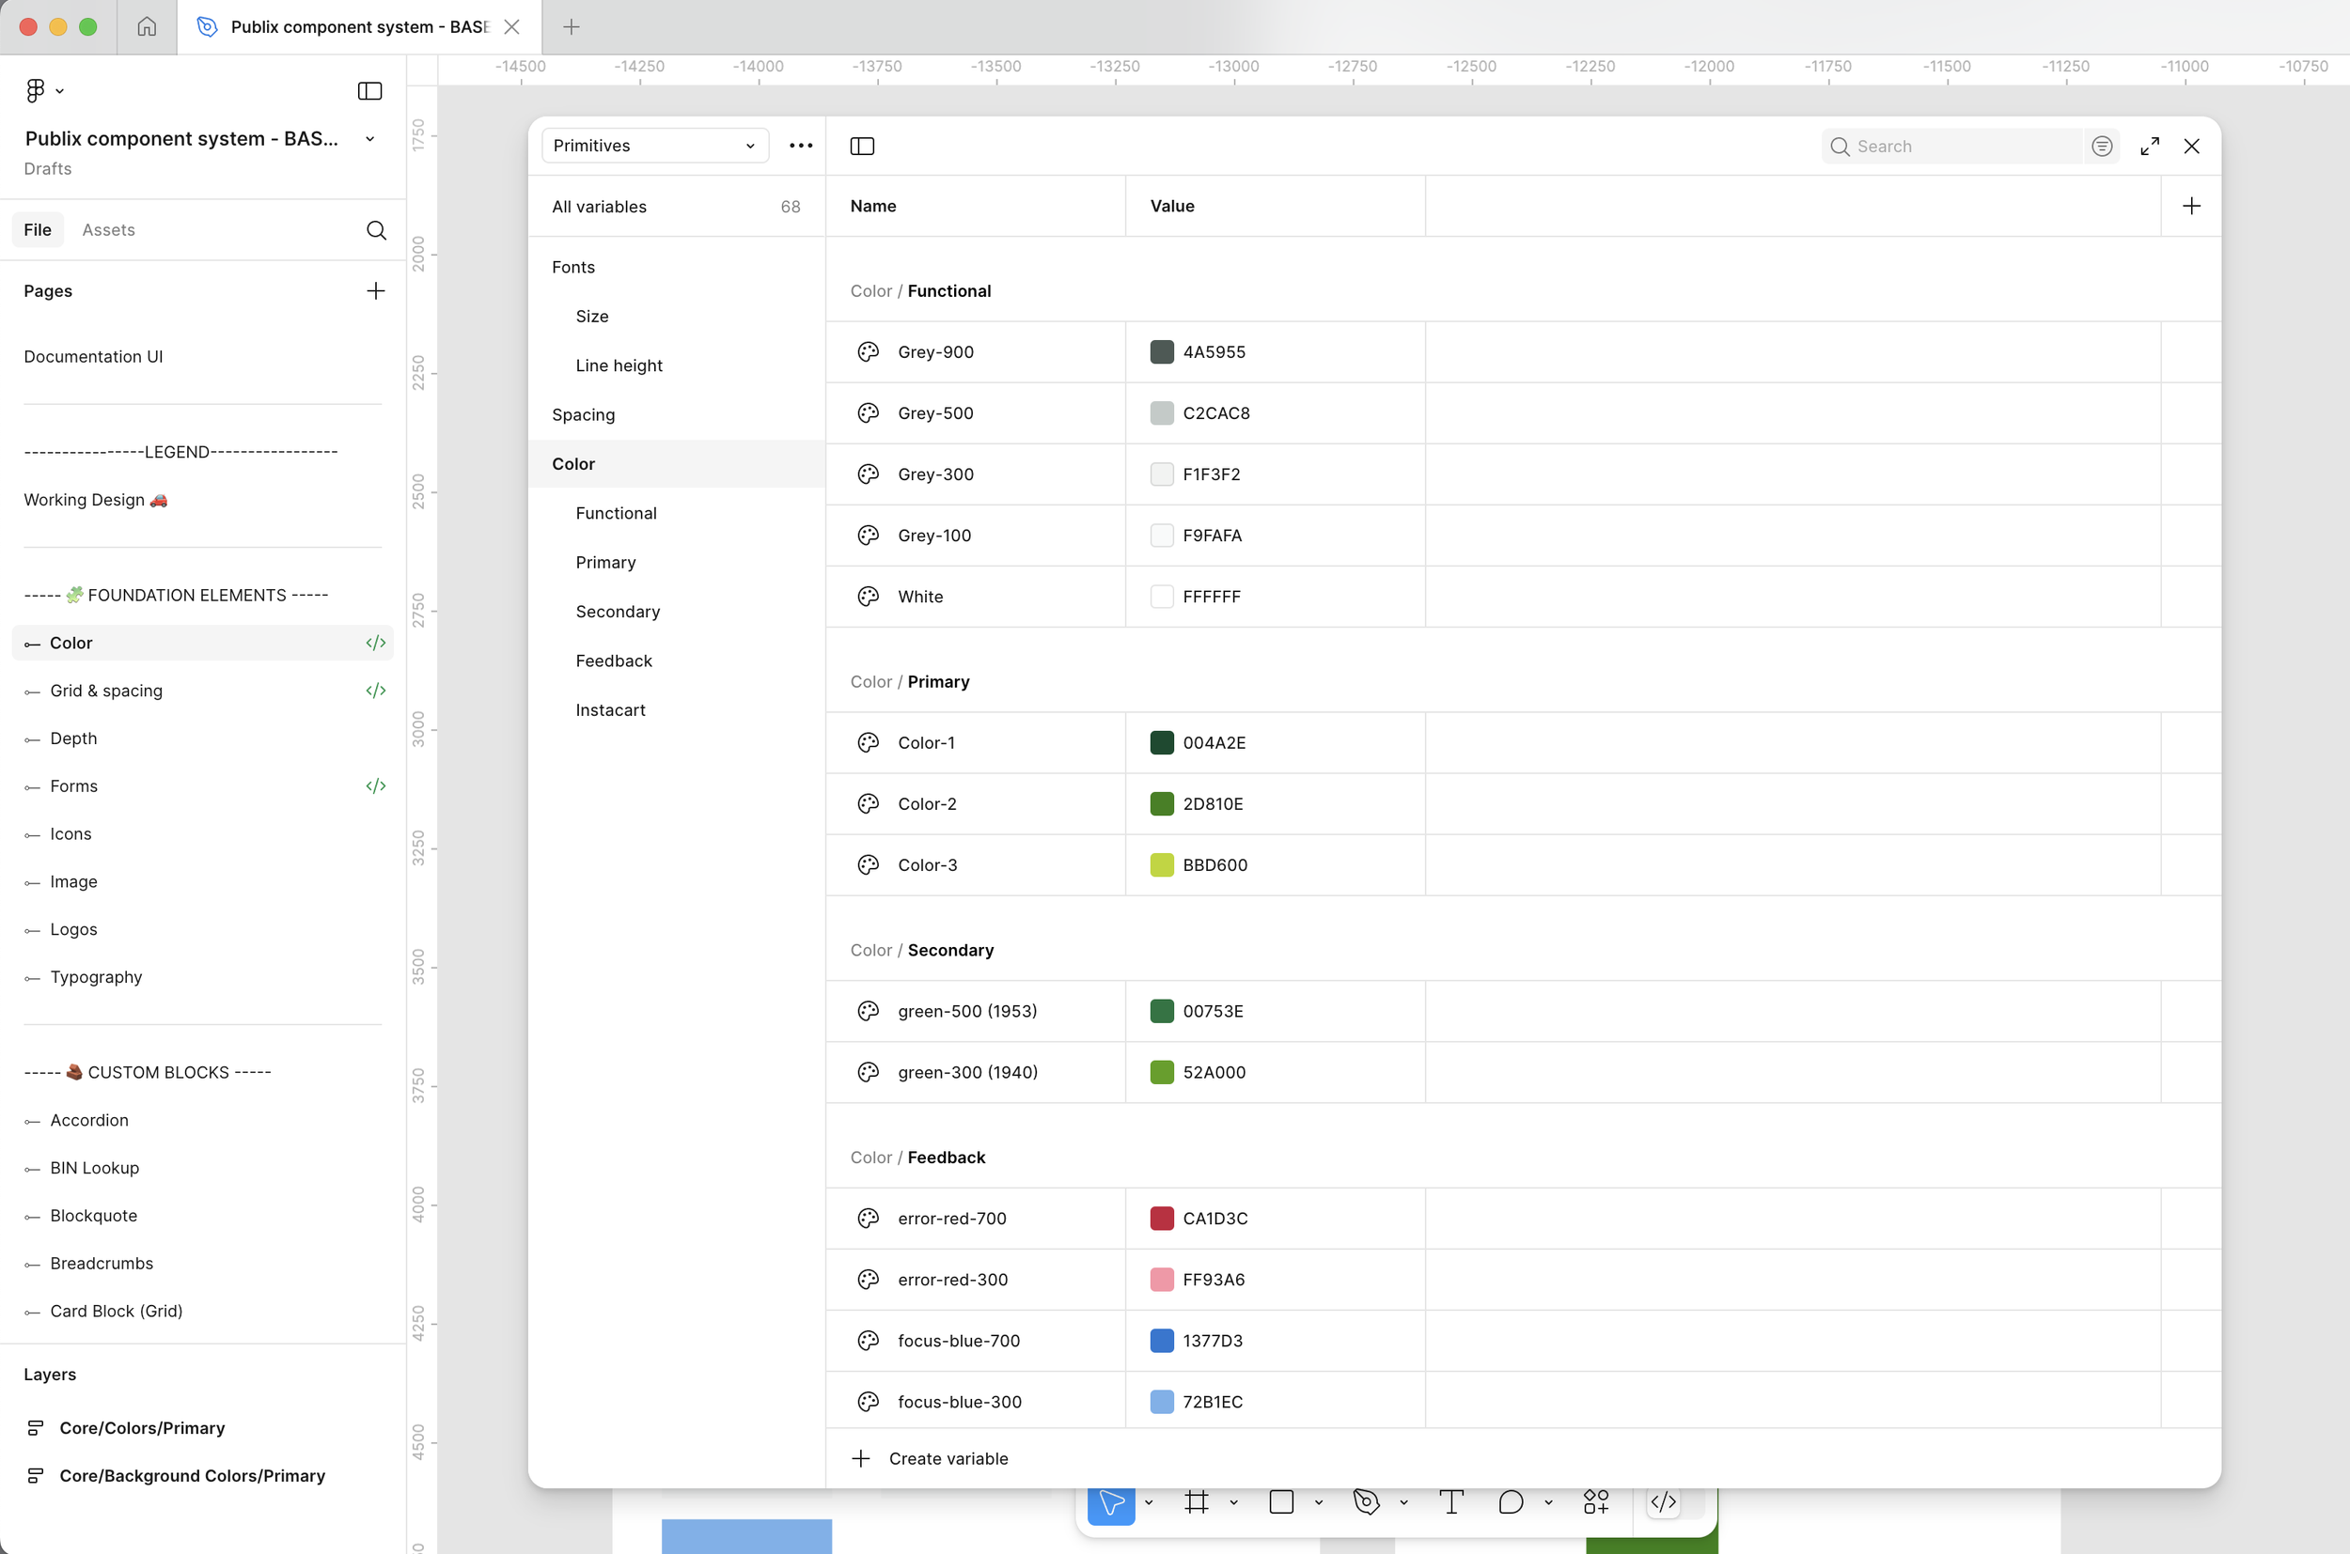
Task: Open the Comment tool
Action: pos(1511,1502)
